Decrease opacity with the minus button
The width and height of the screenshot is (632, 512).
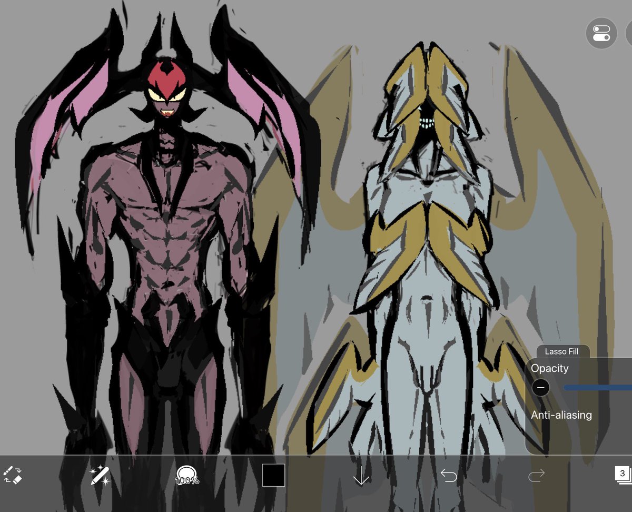point(540,388)
